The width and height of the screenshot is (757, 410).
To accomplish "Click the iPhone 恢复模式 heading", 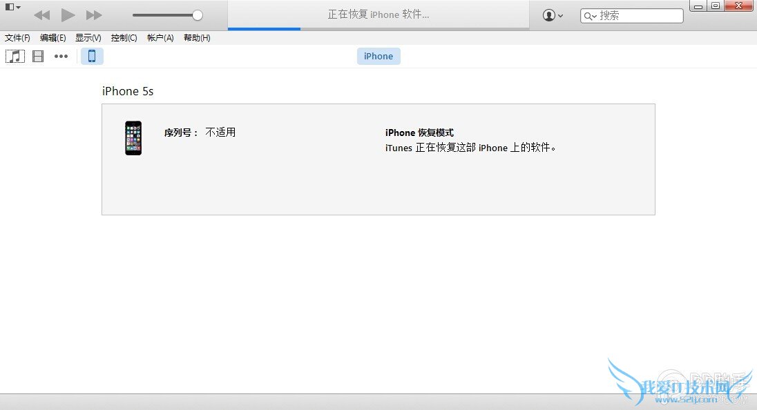I will point(419,133).
